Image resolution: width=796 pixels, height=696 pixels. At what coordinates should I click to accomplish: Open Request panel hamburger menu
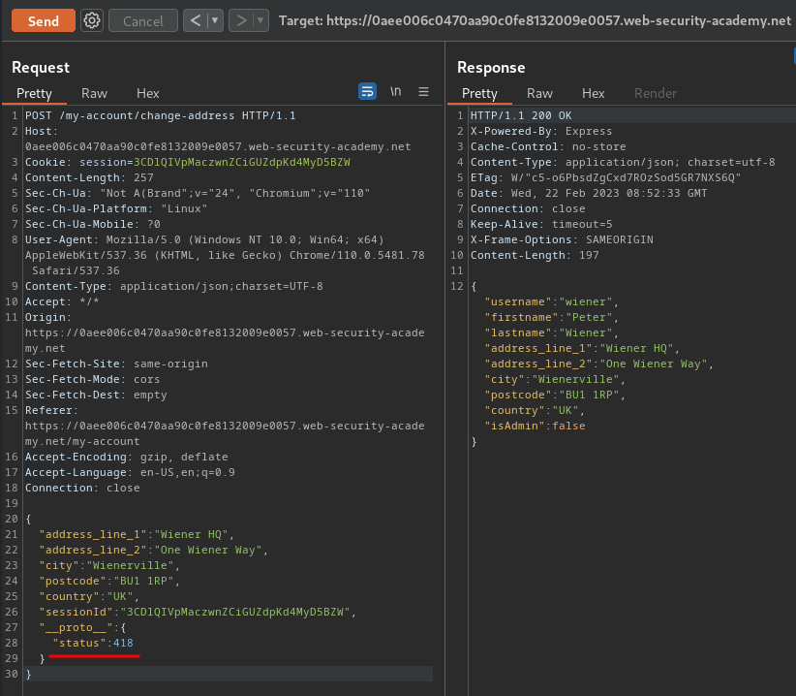(x=423, y=91)
